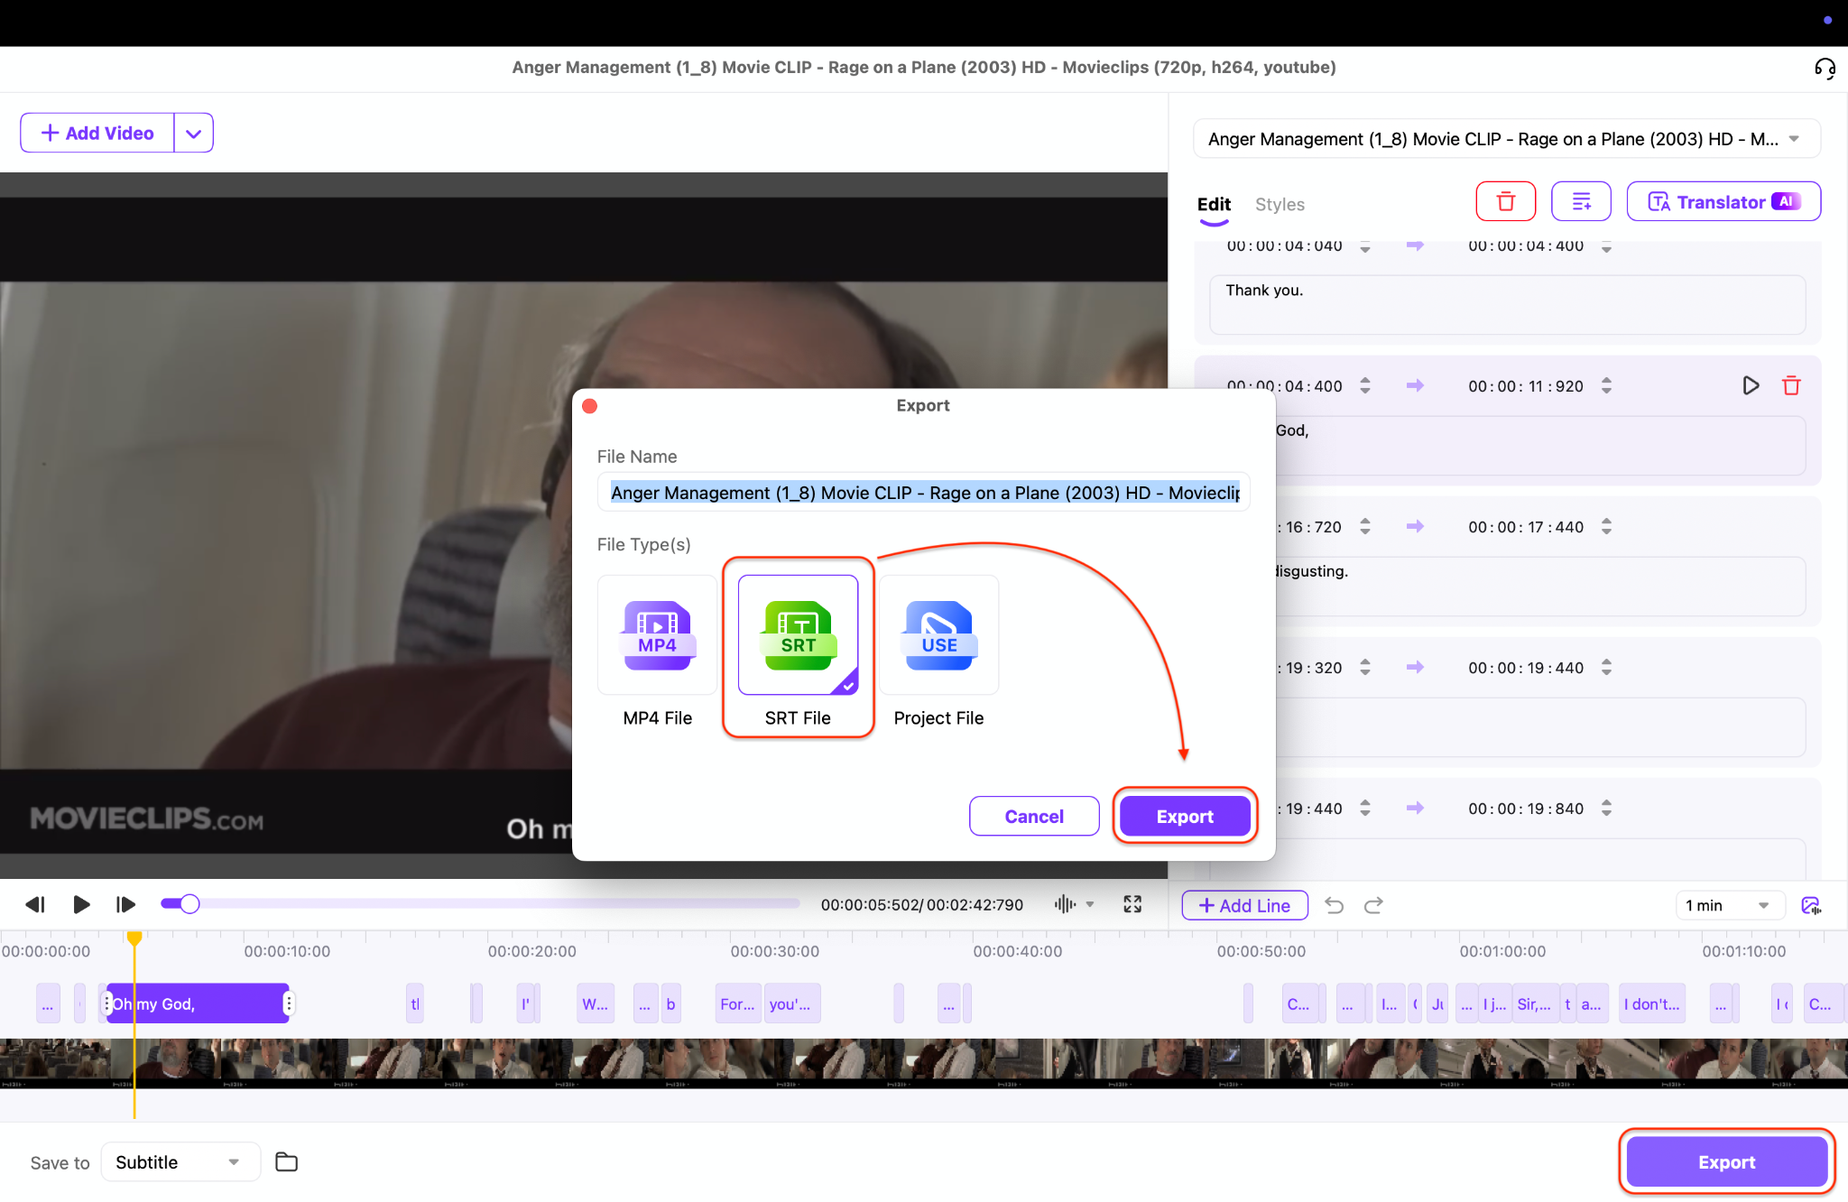Click the merge subtitle lines icon
Screen dimensions: 1848x1202
click(x=1581, y=201)
